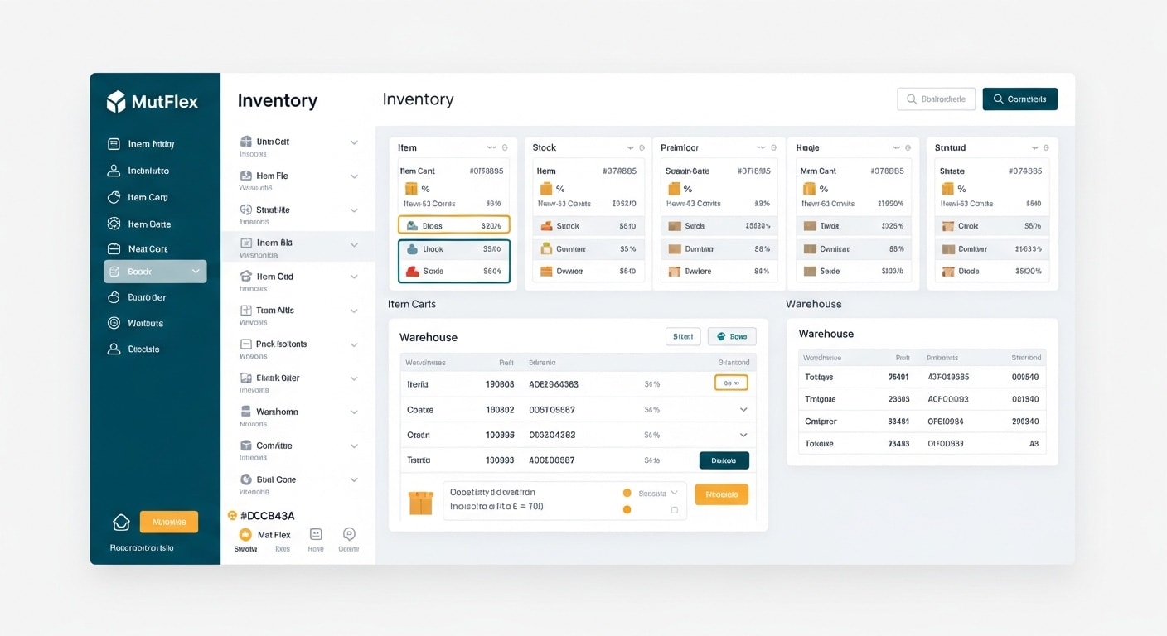
Task: Click the Doaroder sidebar icon
Action: [114, 297]
